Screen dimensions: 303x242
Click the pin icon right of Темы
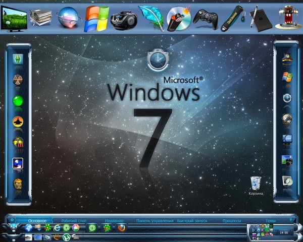point(291,220)
